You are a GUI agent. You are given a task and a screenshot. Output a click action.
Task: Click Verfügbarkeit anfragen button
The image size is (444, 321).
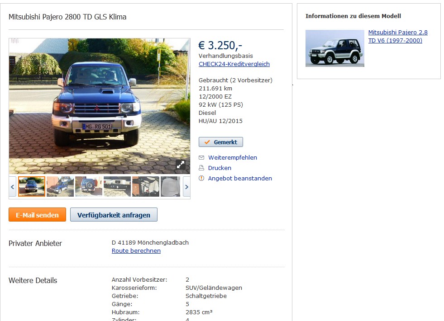pyautogui.click(x=114, y=215)
